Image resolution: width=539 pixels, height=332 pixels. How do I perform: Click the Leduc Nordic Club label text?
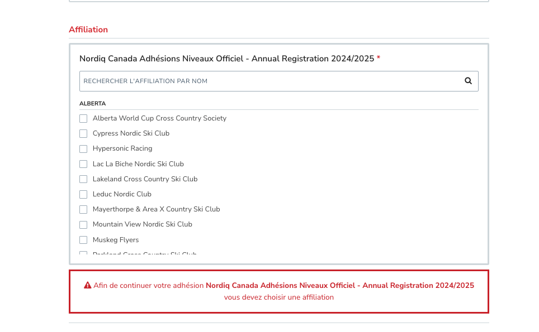(122, 194)
